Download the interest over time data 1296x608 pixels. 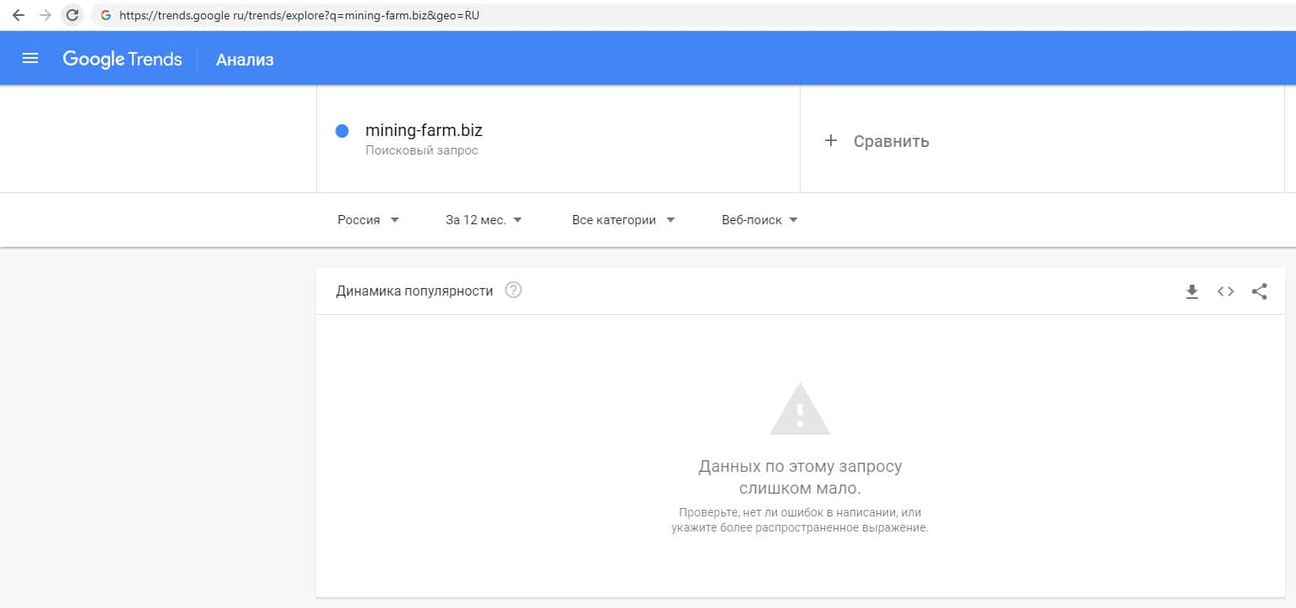(x=1192, y=291)
